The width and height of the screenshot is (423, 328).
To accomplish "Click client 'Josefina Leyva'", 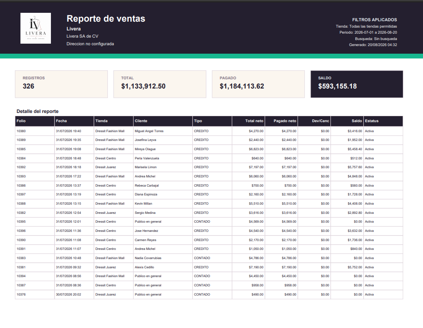I will coord(145,140).
